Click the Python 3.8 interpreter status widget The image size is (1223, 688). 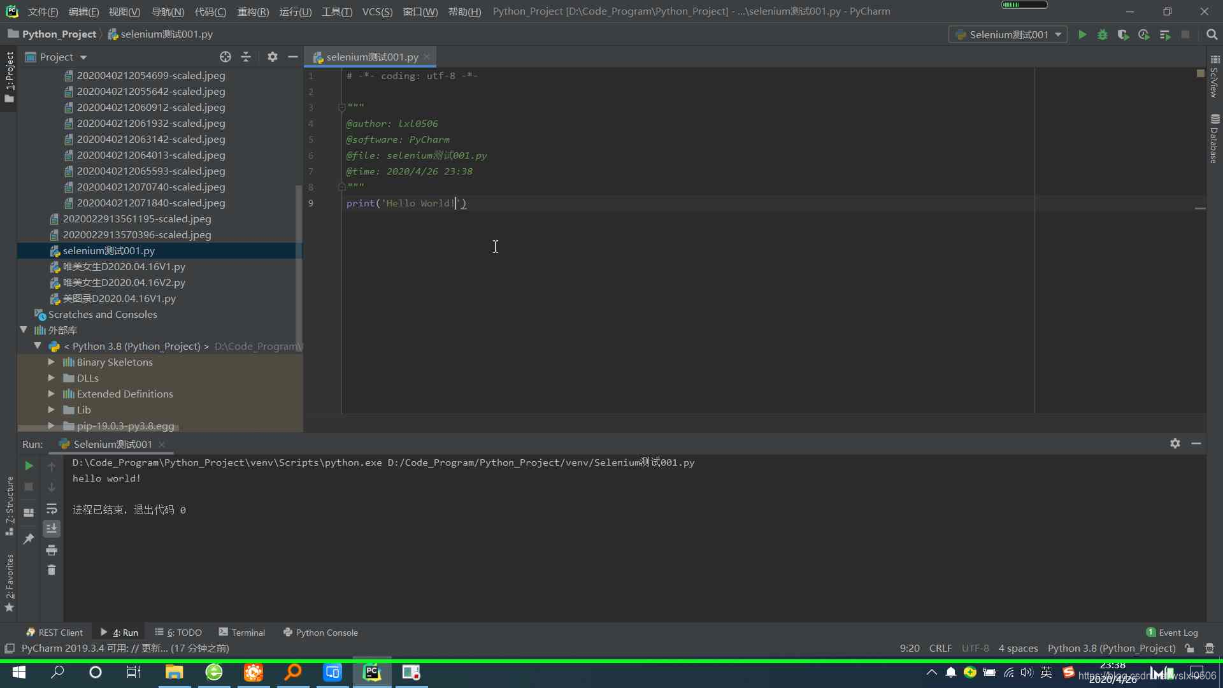pos(1111,648)
